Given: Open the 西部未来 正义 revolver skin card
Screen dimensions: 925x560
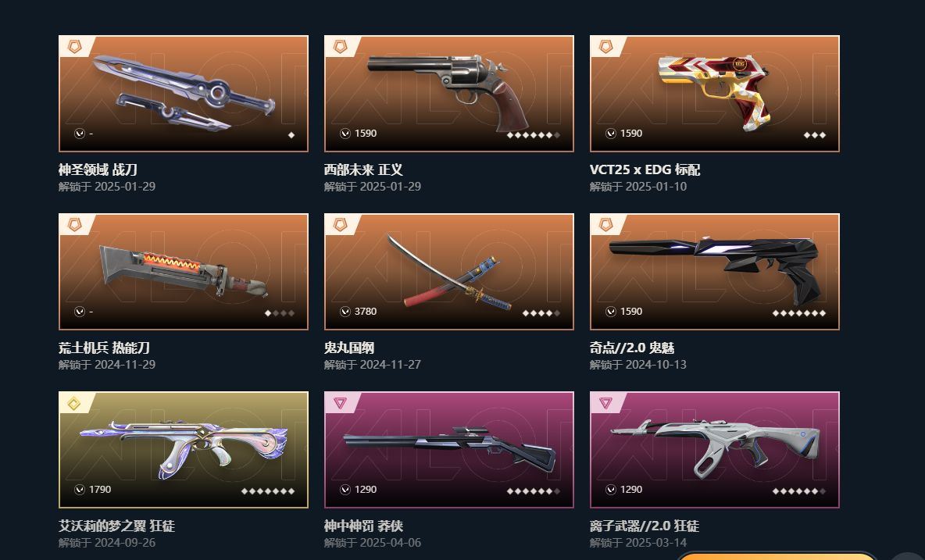Looking at the screenshot, I should [449, 94].
